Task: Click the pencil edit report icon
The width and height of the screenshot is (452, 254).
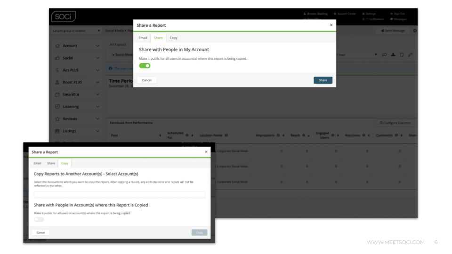Action: coord(410,55)
